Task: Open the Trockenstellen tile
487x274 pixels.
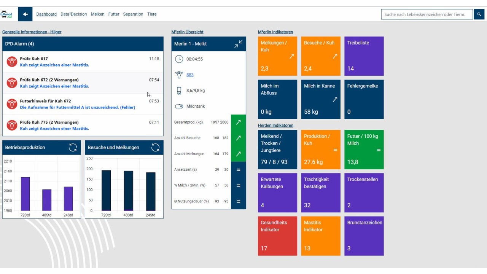Action: (364, 193)
